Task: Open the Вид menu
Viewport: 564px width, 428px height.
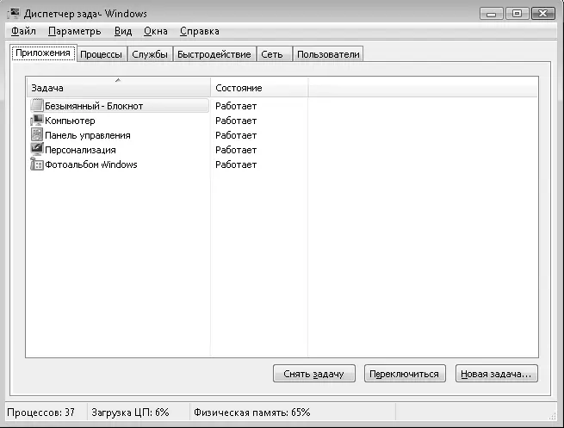Action: [x=123, y=31]
